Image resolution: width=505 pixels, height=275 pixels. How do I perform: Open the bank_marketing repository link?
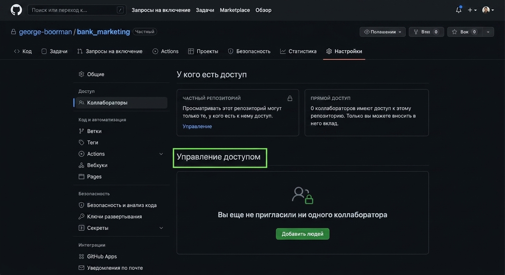tap(103, 32)
